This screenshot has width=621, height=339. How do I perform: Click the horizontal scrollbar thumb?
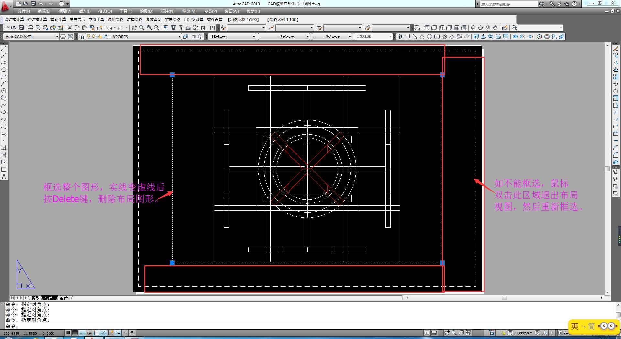504,298
